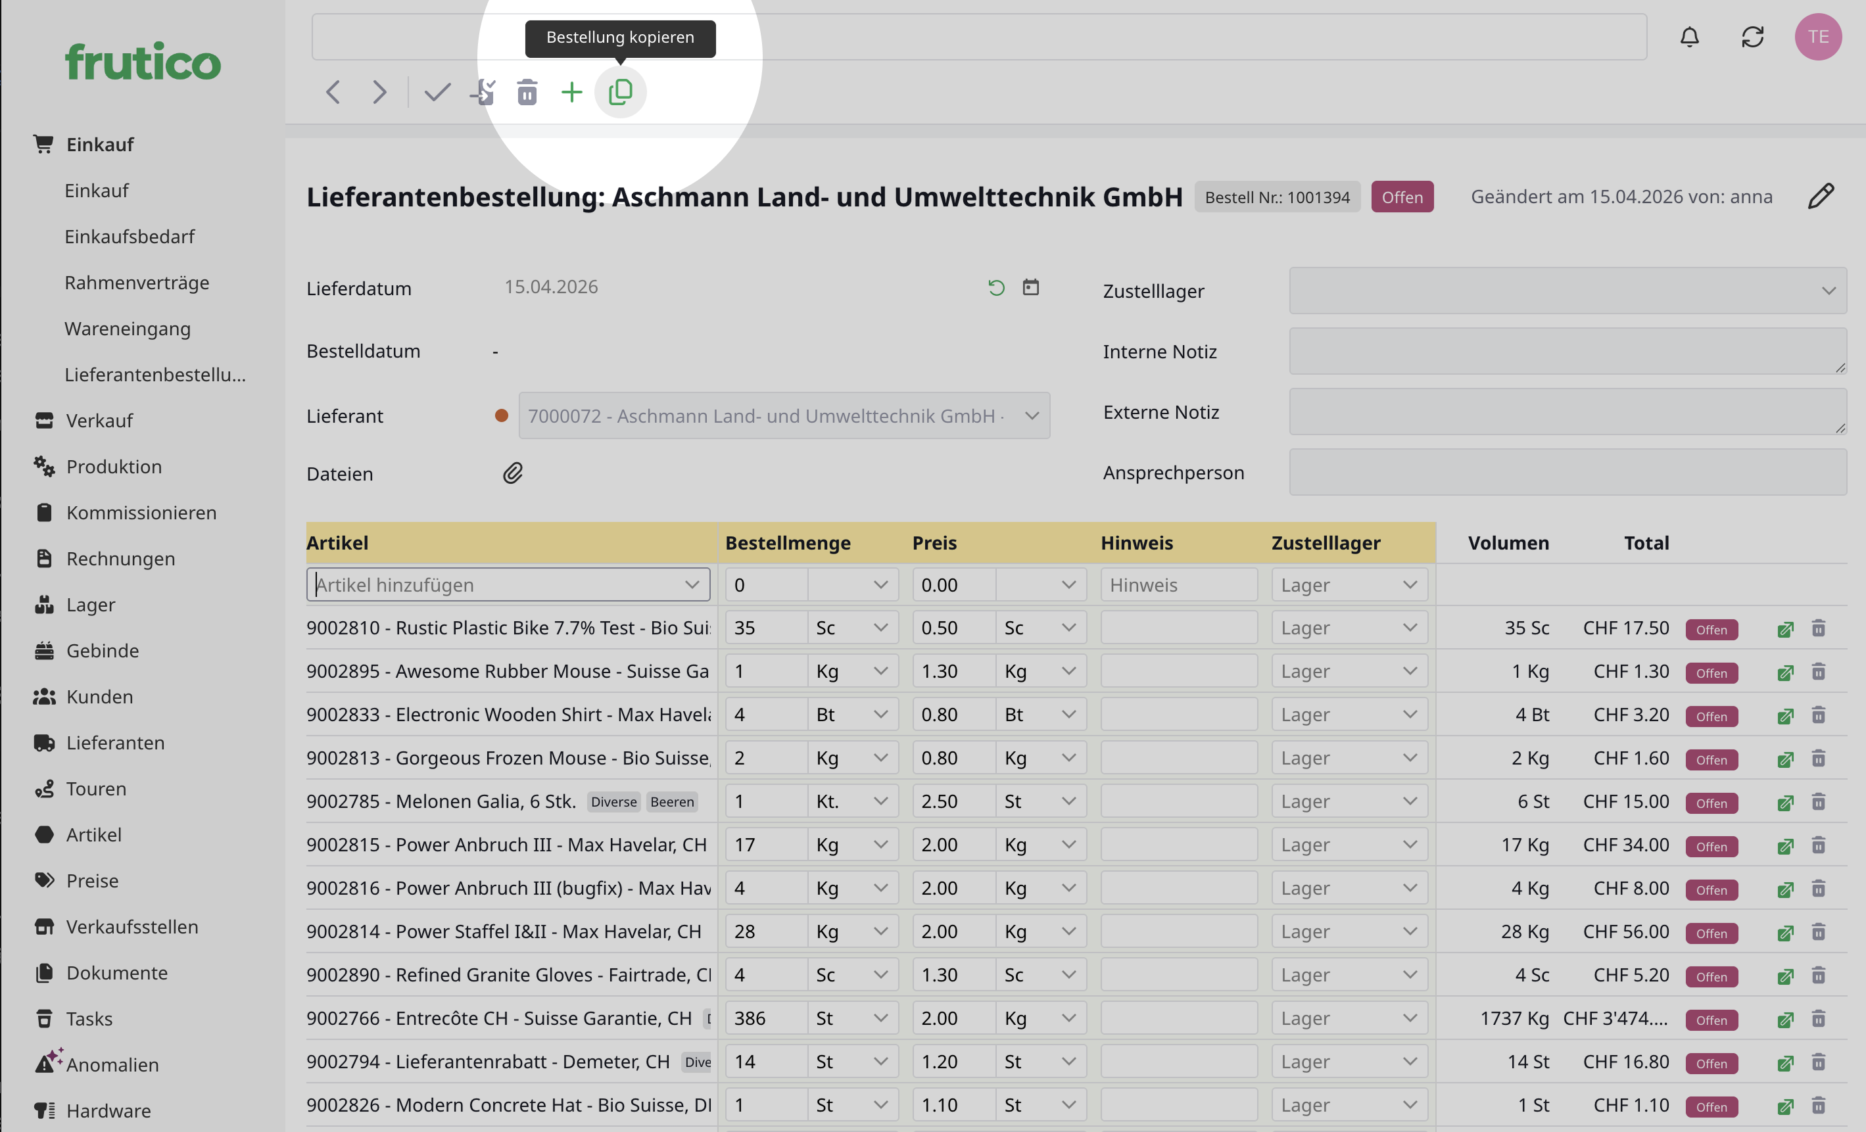Screen dimensions: 1866x1132
Task: Click the Offen status badge in header
Action: click(x=1402, y=197)
